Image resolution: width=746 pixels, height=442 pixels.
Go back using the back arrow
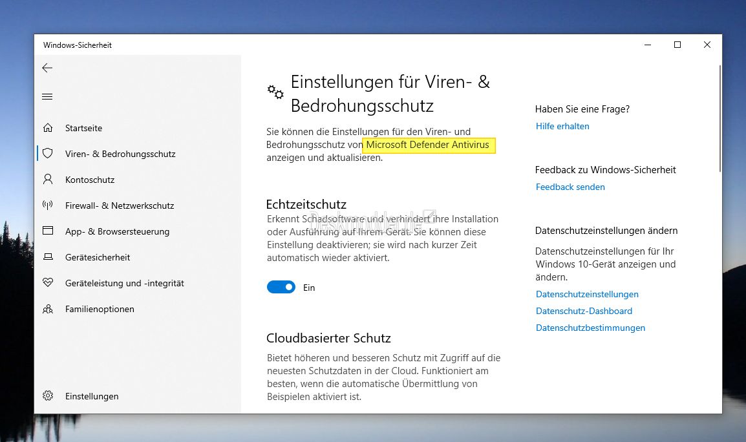point(47,68)
